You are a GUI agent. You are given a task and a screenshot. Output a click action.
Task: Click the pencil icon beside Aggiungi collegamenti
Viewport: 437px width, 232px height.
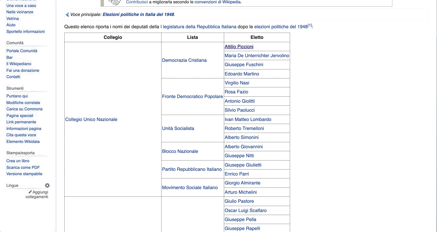(30, 192)
